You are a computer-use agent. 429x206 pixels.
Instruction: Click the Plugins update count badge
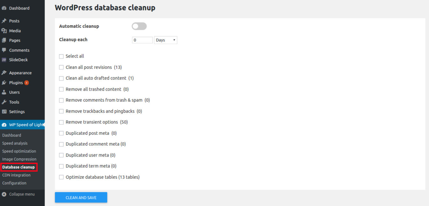tap(26, 83)
